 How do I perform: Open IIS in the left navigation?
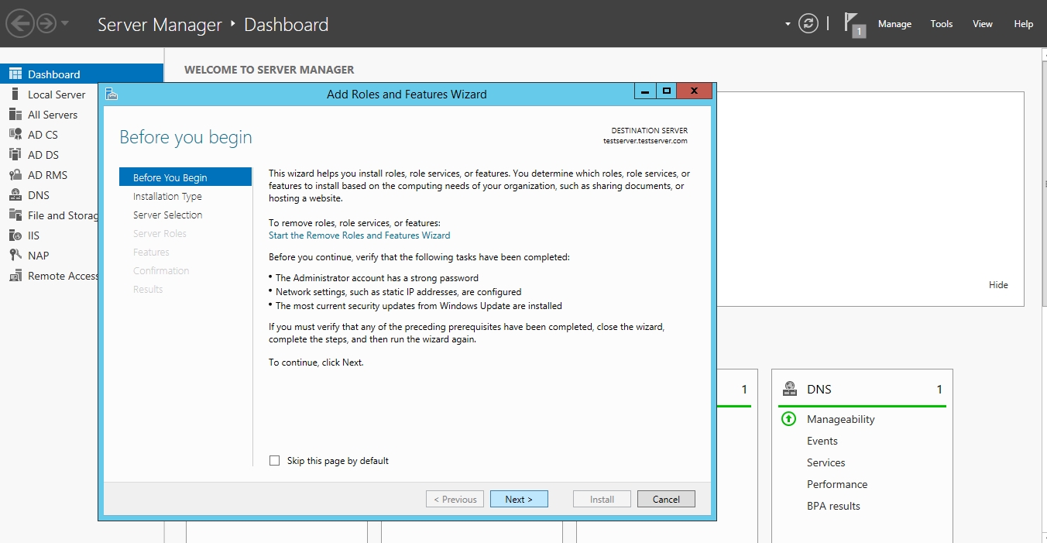[x=33, y=235]
